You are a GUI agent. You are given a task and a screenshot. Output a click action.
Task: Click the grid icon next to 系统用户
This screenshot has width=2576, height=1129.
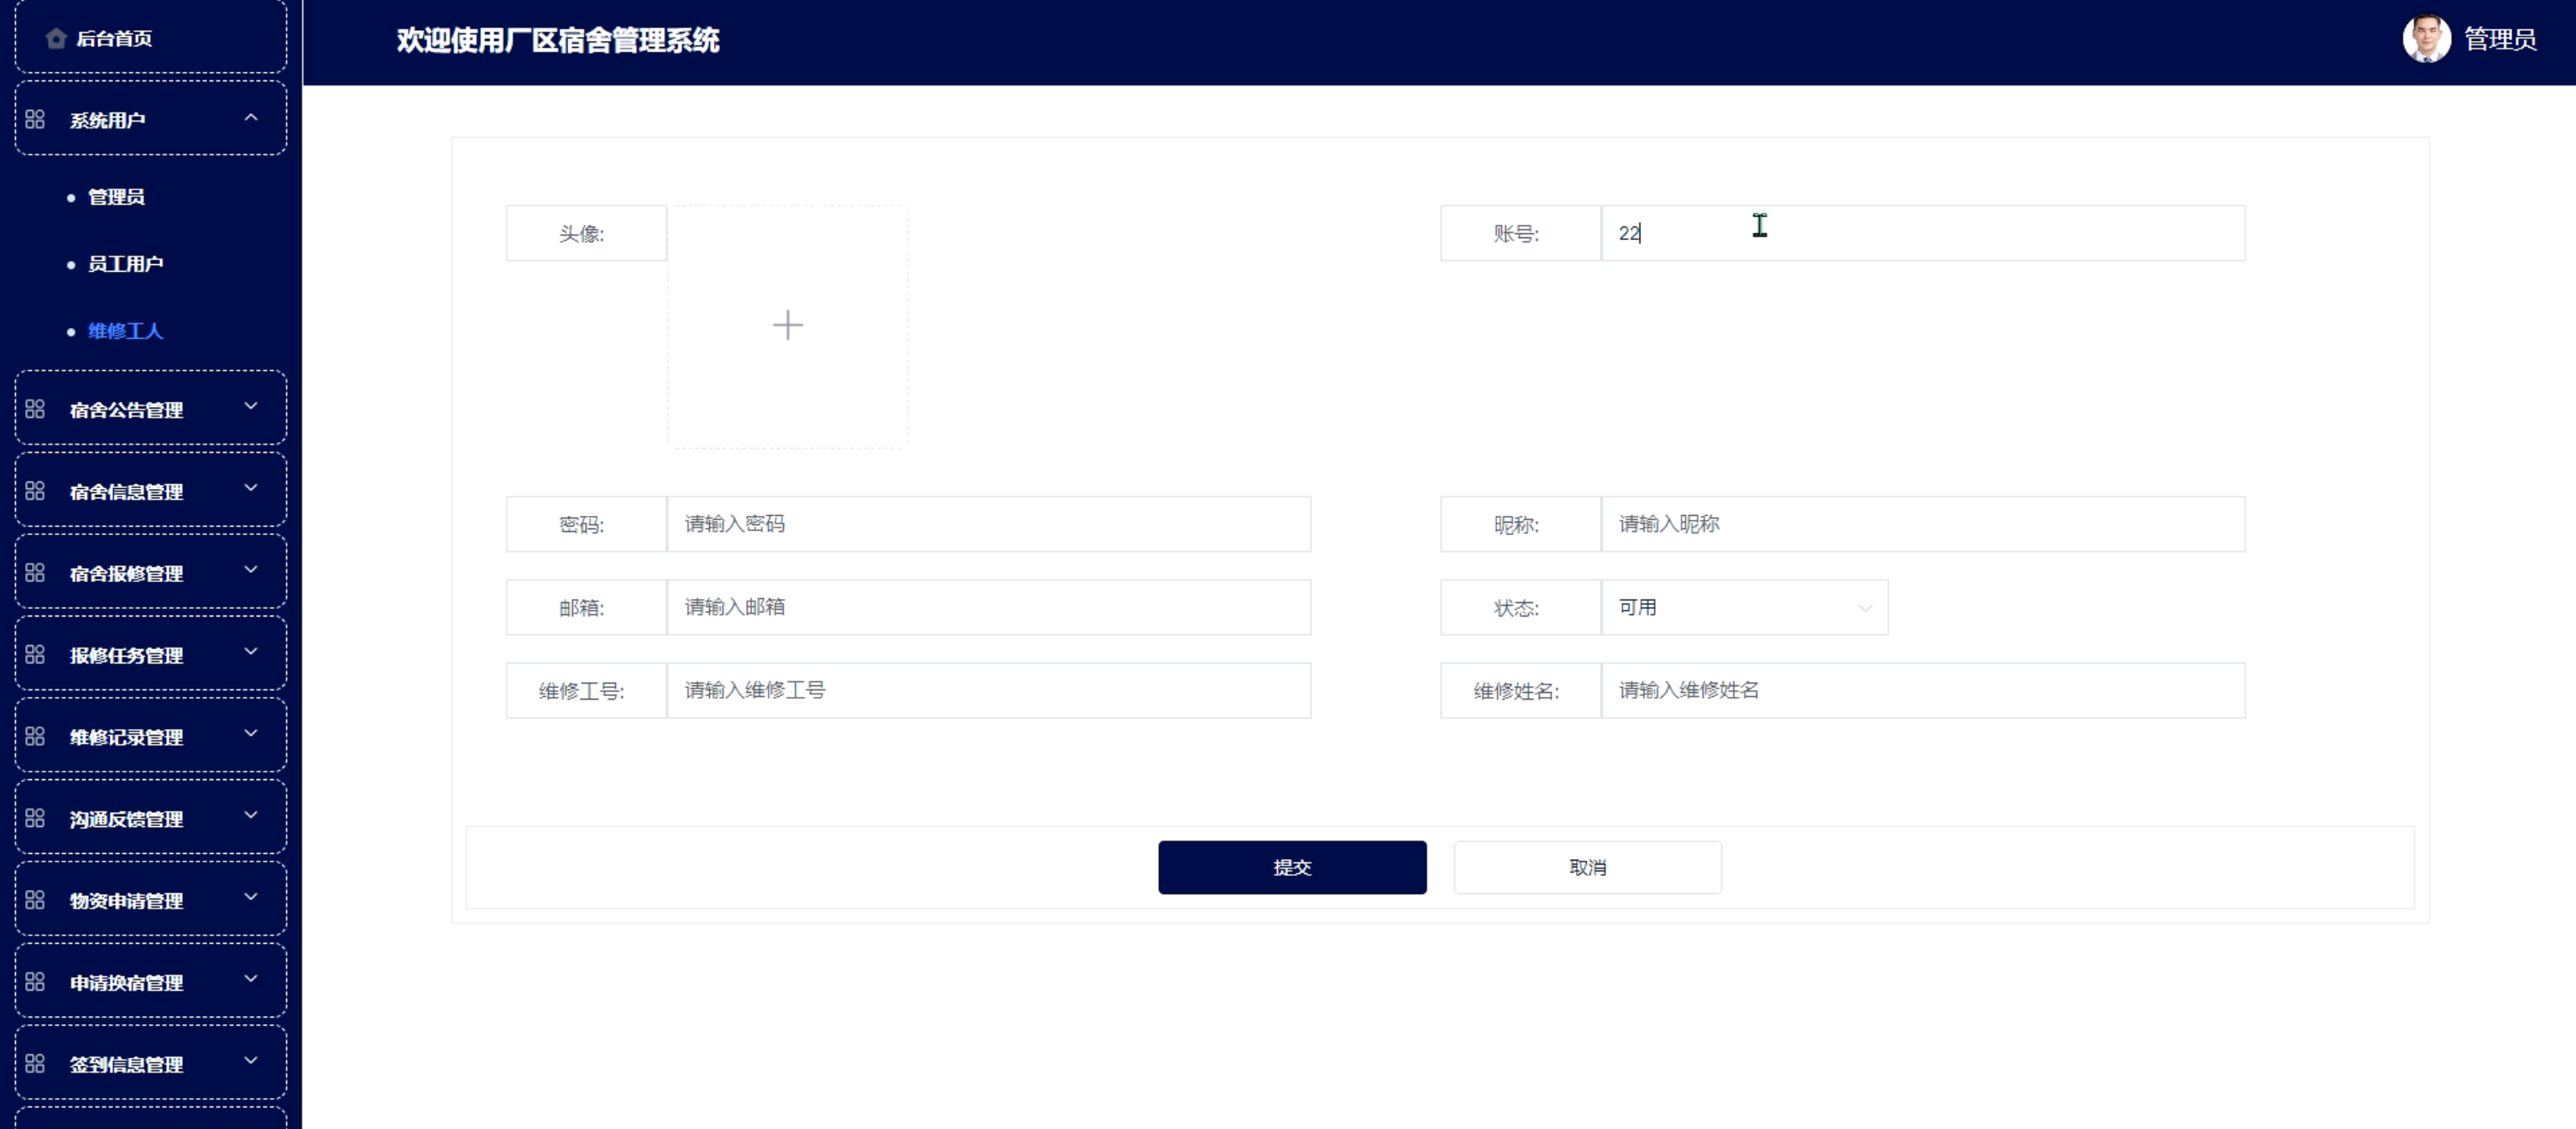[x=35, y=120]
